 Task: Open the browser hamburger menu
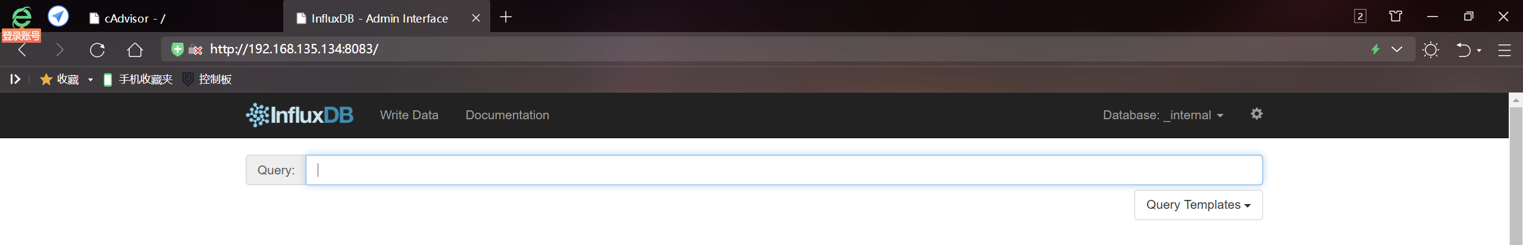pos(1505,50)
